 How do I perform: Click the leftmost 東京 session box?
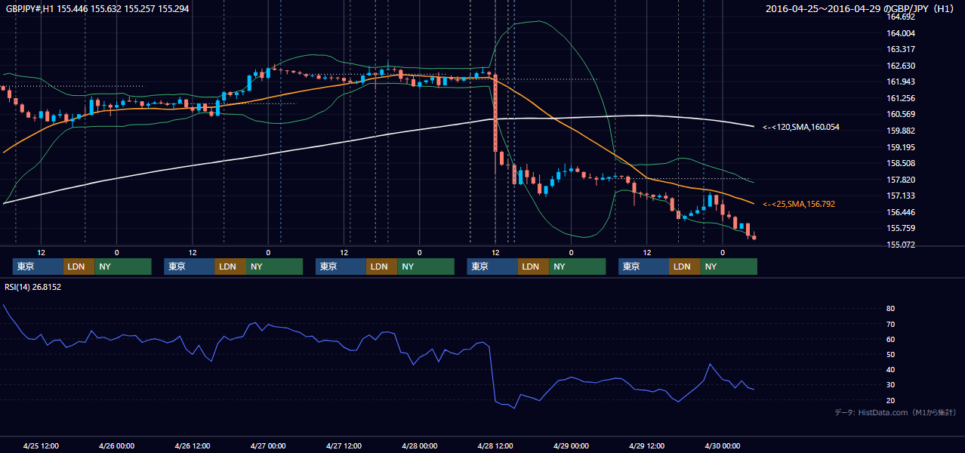point(38,267)
